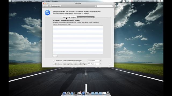Viewport: 172px width, 96px height.
Task: Open the «^⌥ Пробел» shortcut dropdown
Action: (x=94, y=64)
